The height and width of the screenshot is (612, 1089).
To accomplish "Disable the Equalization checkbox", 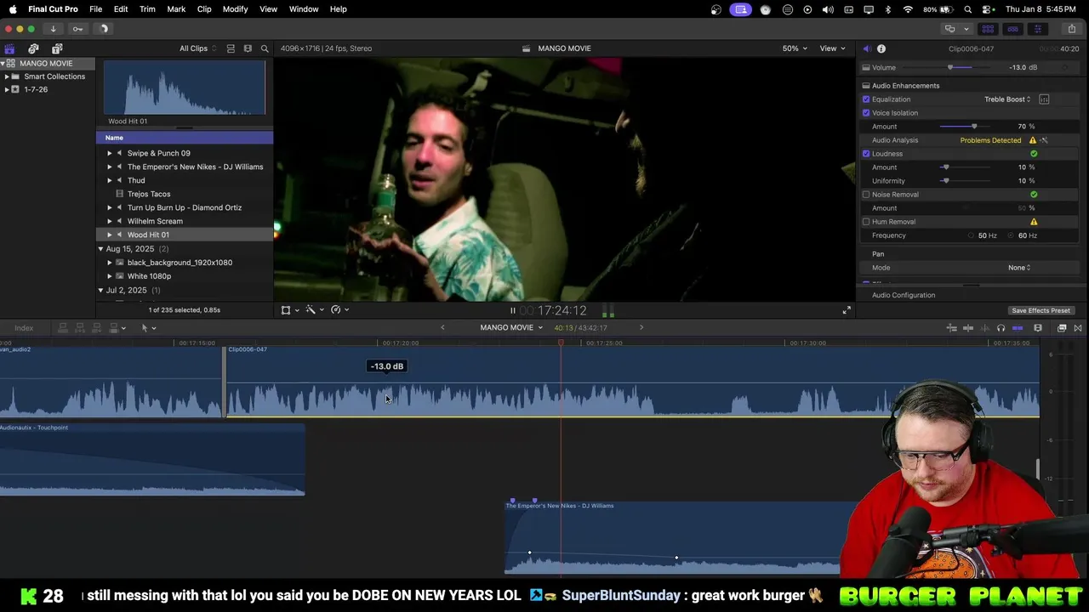I will [866, 99].
